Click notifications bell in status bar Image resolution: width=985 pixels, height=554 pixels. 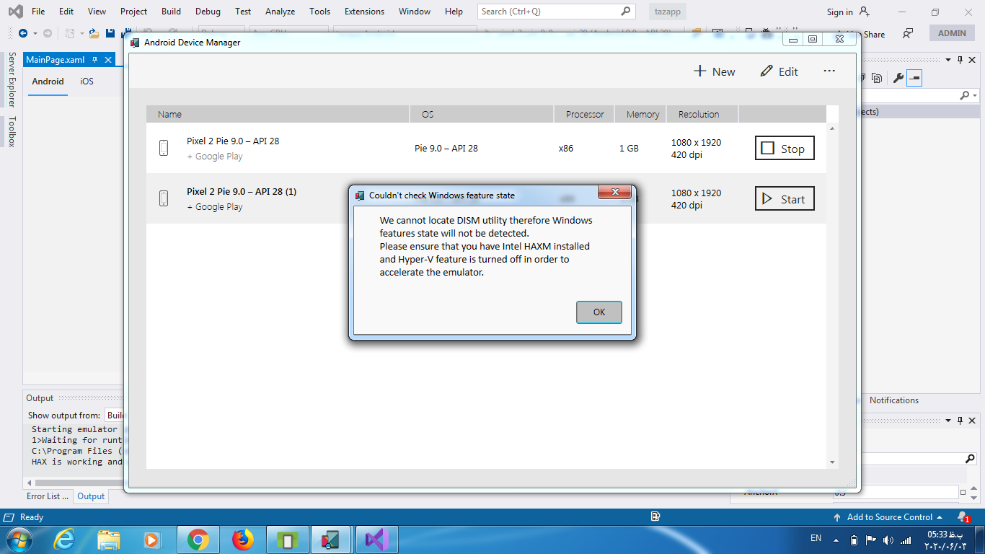click(963, 517)
